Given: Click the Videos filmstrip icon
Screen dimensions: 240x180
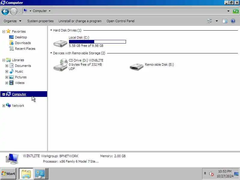Looking at the screenshot, I should pos(11,83).
